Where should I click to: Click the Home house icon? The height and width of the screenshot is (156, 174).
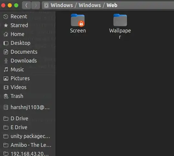click(6, 34)
